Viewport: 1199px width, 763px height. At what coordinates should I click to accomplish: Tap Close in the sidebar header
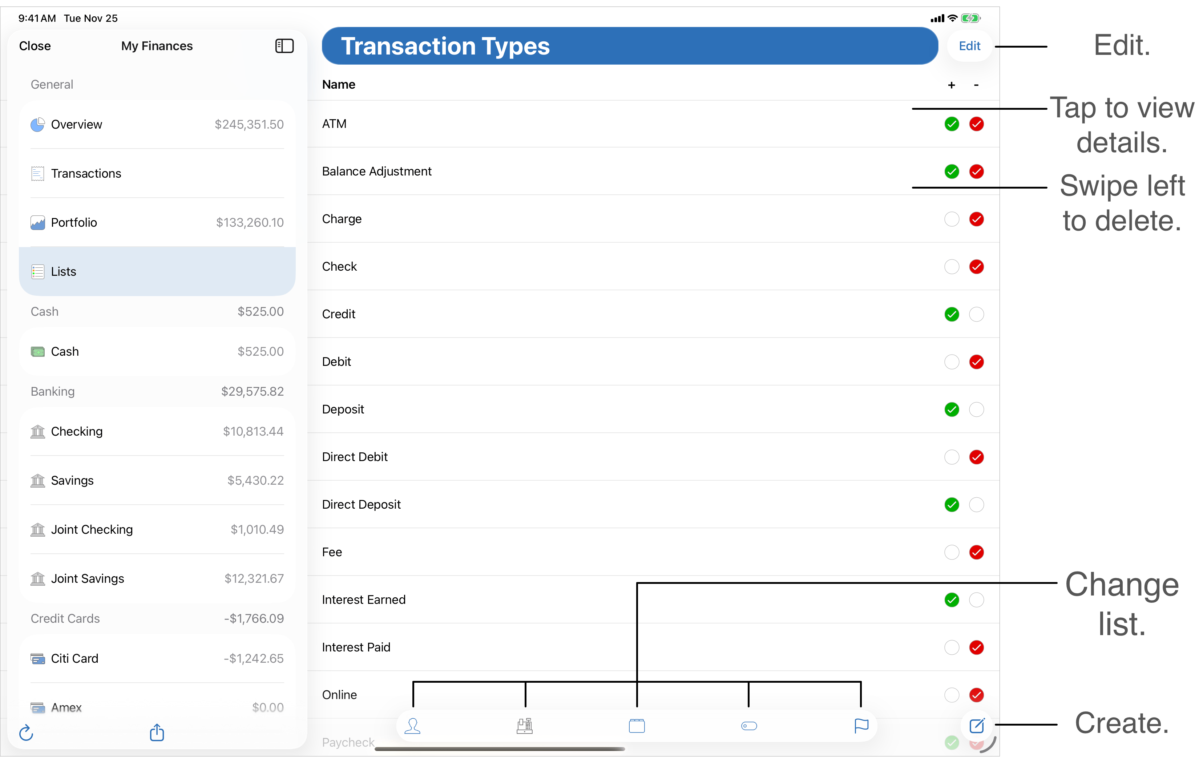tap(35, 46)
